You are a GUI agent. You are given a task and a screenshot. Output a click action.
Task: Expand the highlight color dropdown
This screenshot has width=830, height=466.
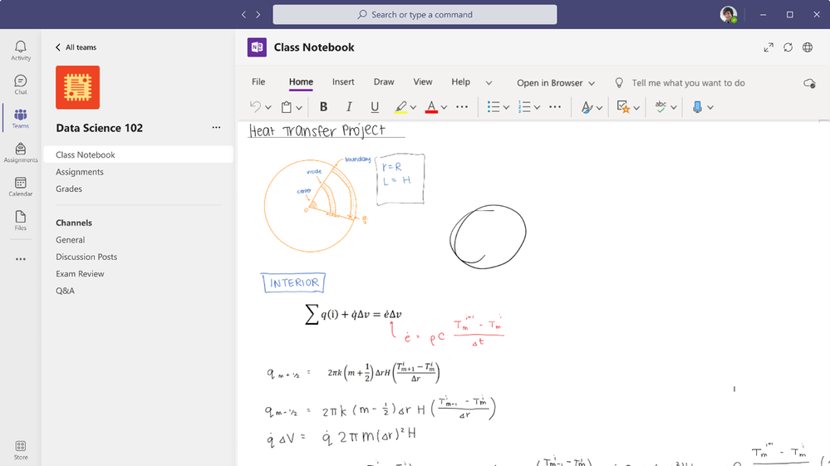coord(413,107)
